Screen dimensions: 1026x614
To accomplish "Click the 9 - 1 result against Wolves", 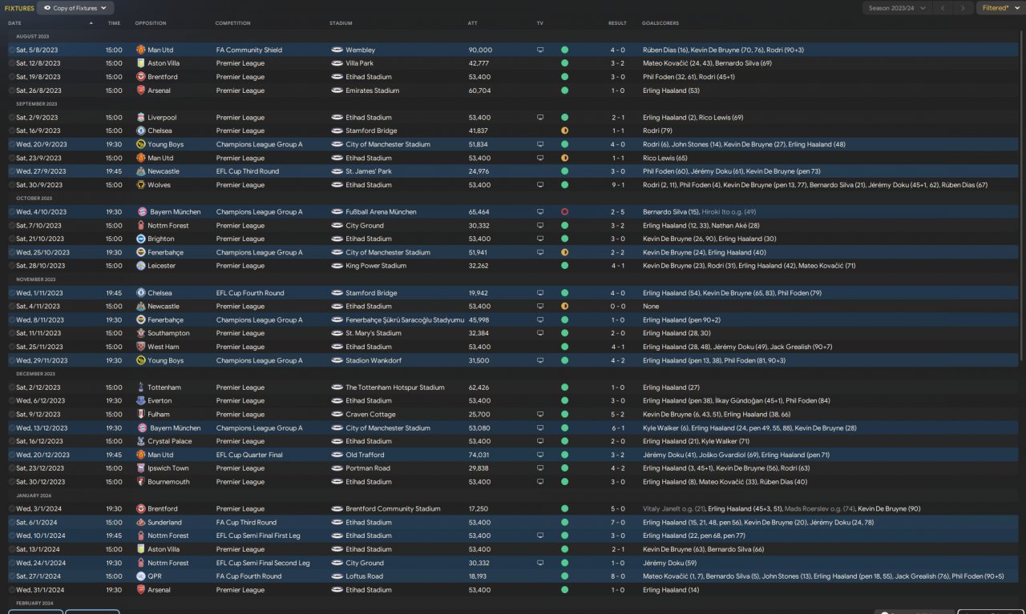I will 617,185.
